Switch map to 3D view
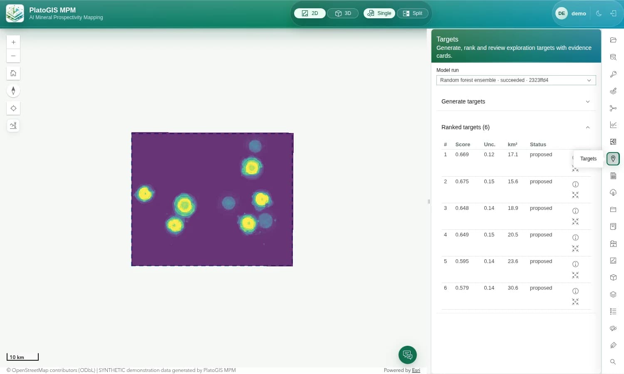Viewport: 624px width, 374px height. [343, 13]
